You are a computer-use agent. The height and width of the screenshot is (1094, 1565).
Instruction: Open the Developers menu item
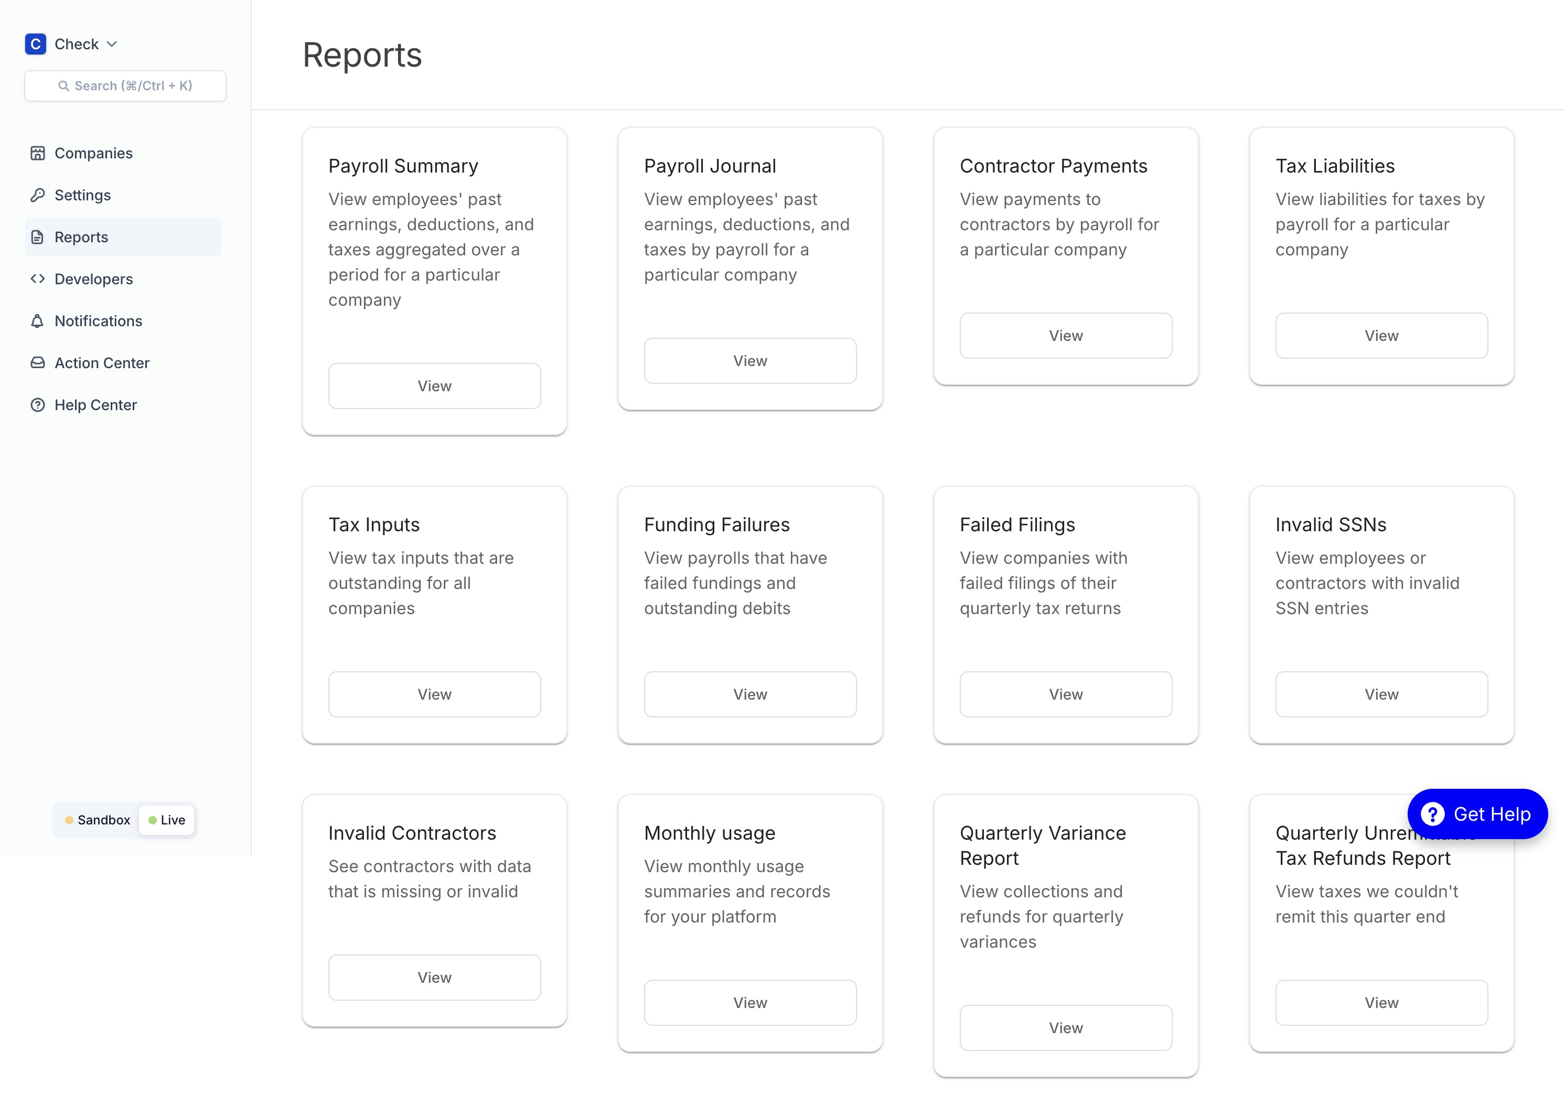(x=93, y=280)
